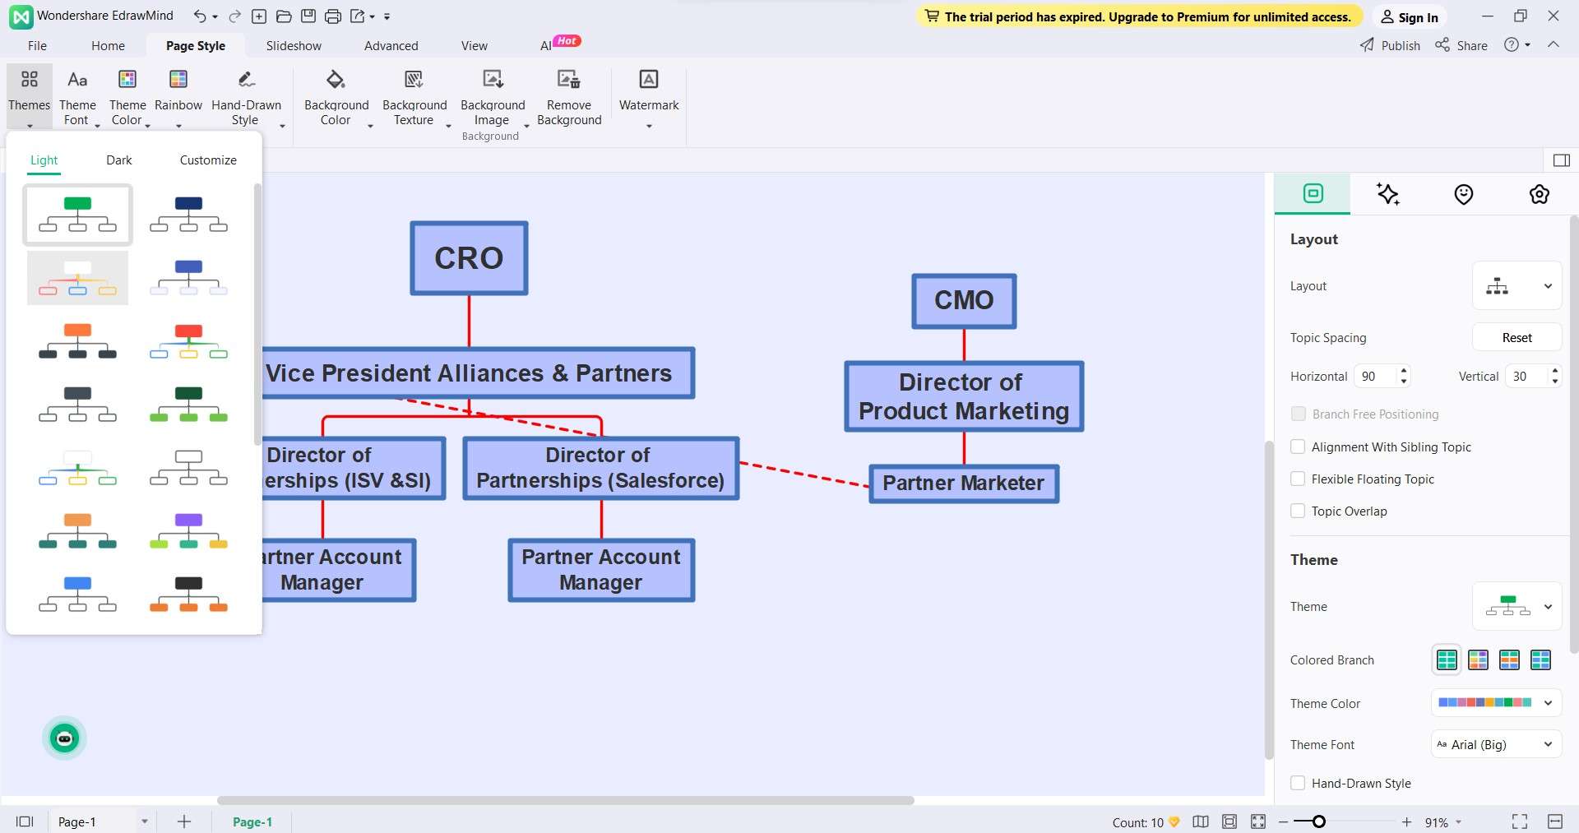Open the Theme Font Arial dropdown
Viewport: 1579px width, 833px height.
tap(1496, 744)
